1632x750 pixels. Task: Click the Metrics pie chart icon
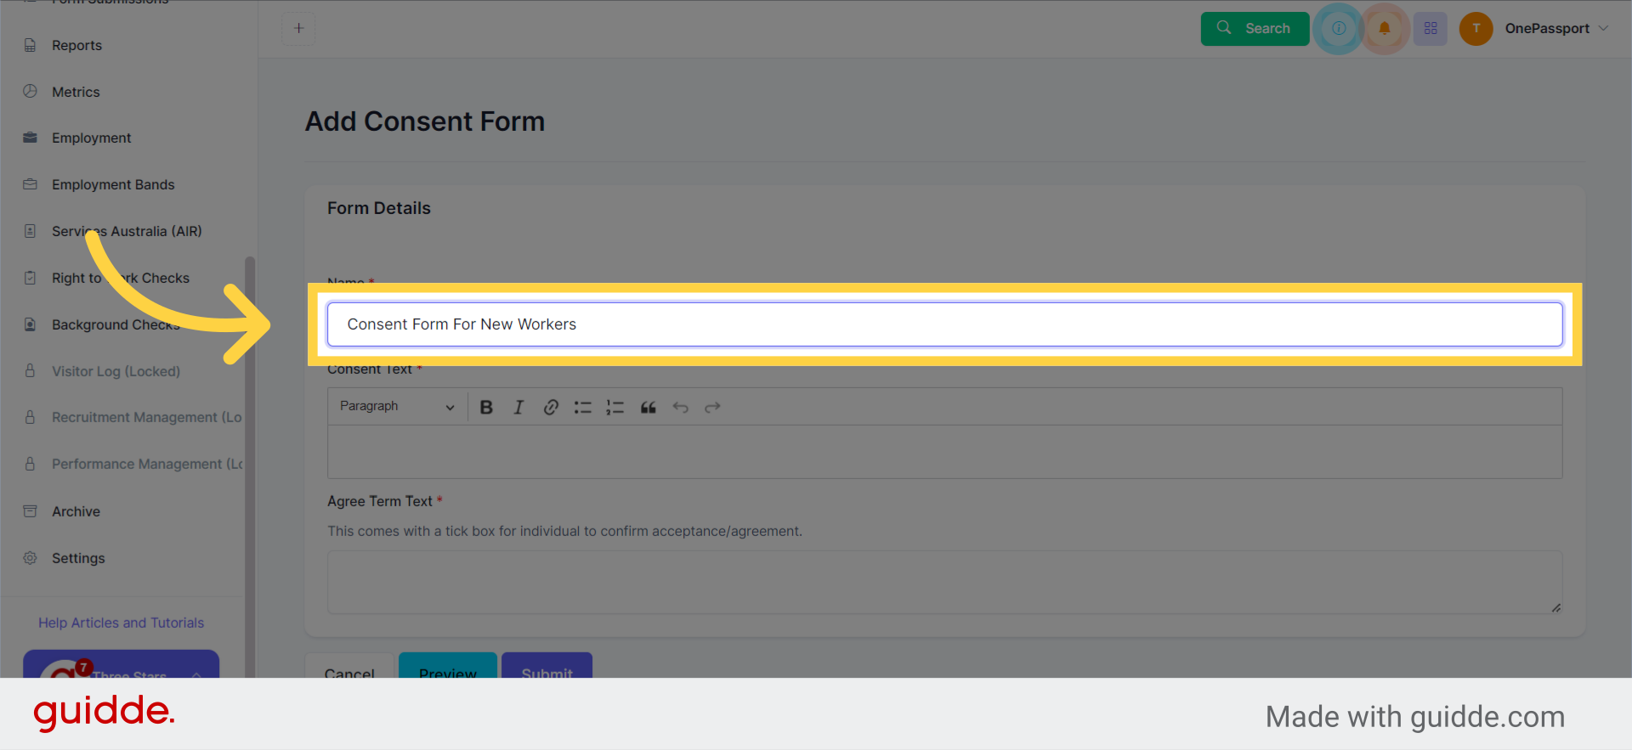31,91
